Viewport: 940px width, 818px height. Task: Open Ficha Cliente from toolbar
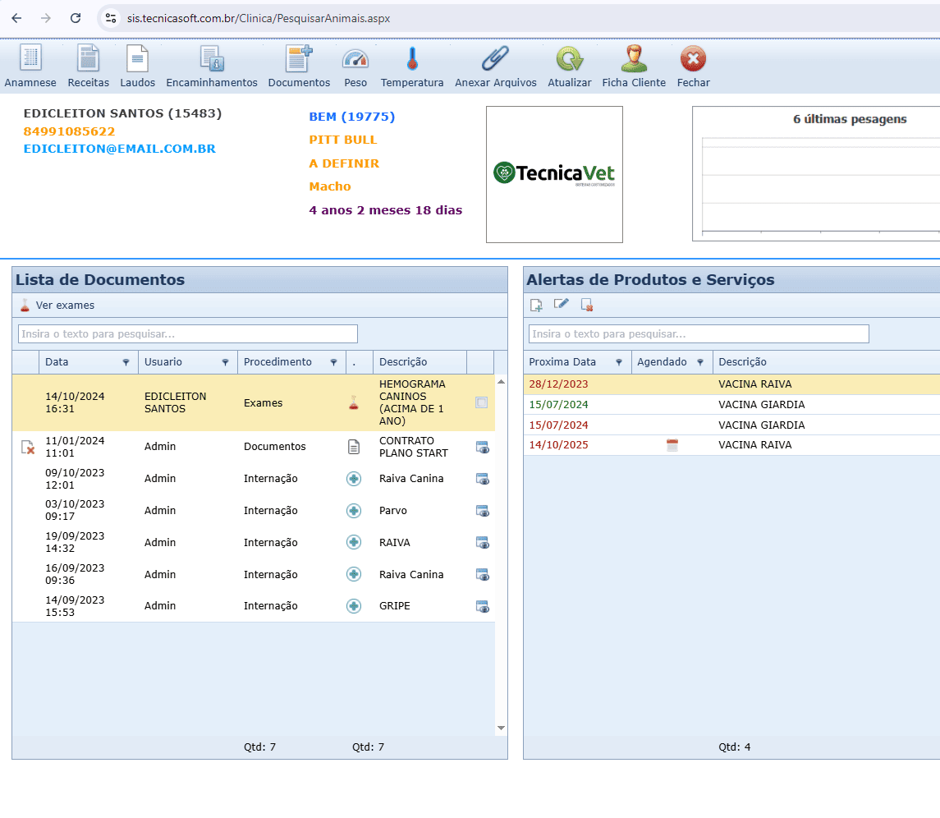pos(634,59)
